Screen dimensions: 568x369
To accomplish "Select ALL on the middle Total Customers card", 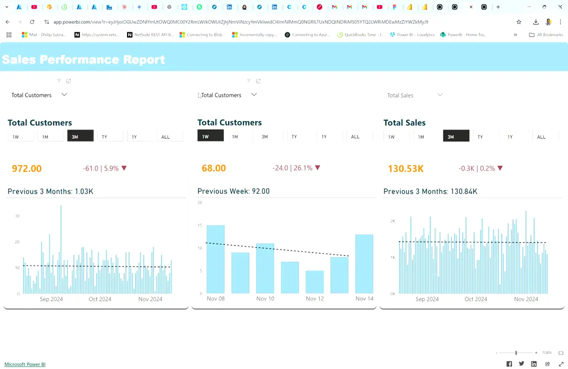I will point(359,136).
